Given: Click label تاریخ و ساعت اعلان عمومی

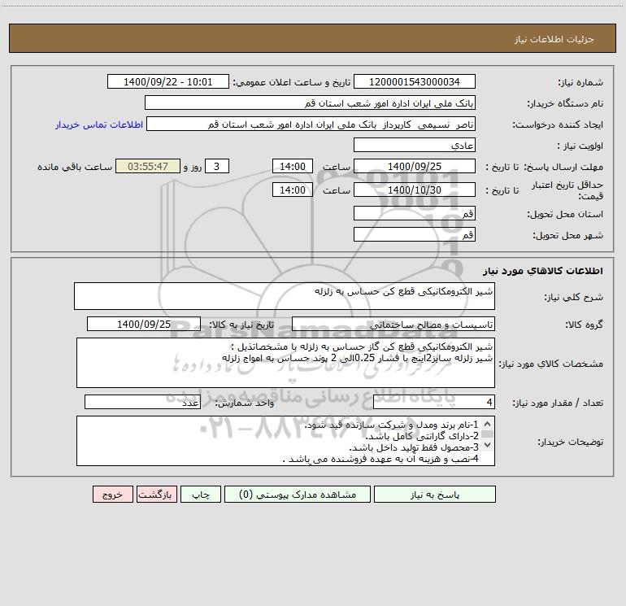Looking at the screenshot, I should point(292,82).
